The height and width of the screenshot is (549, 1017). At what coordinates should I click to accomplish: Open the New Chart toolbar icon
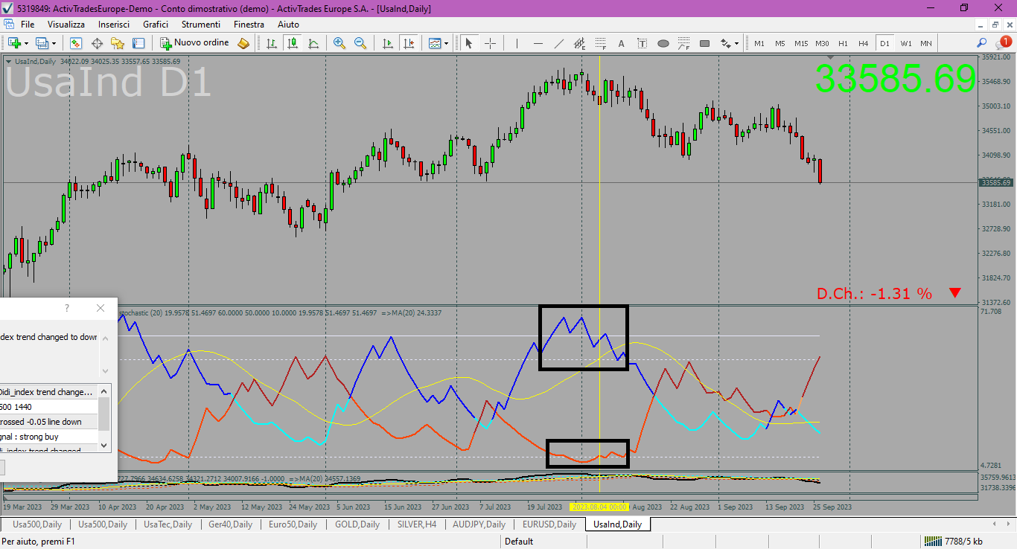point(14,43)
